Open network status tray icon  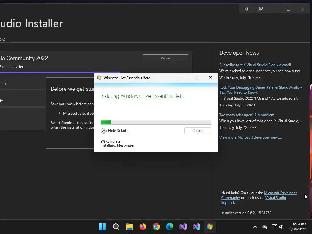tap(274, 227)
